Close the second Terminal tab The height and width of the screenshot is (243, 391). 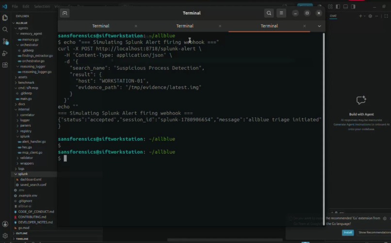tap(220, 26)
